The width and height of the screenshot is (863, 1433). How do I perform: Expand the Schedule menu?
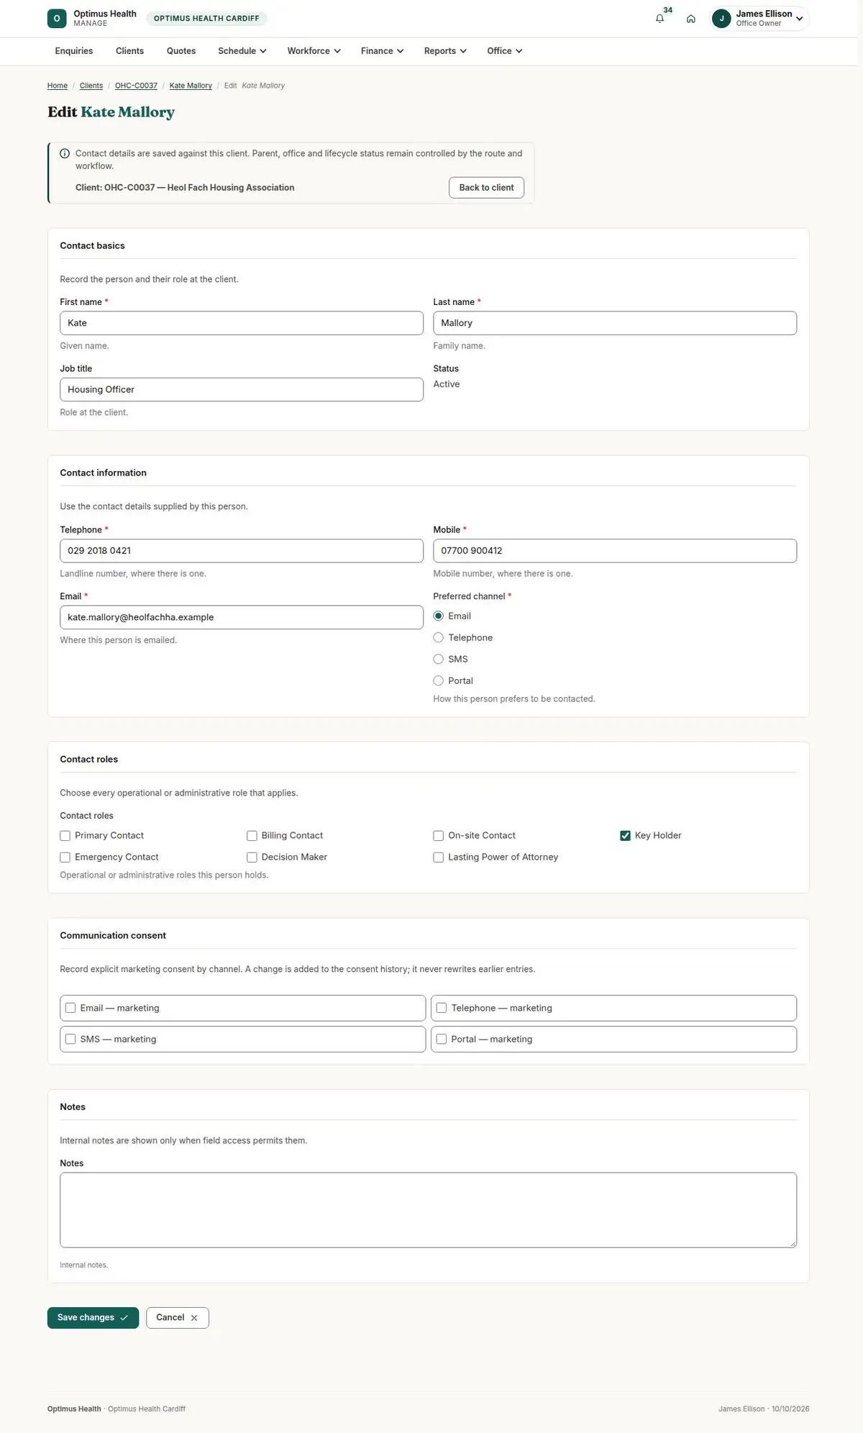242,51
